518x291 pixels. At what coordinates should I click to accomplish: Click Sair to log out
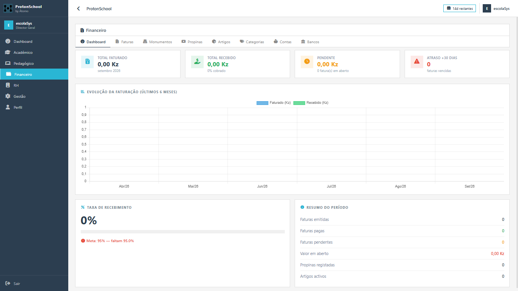pos(34,283)
